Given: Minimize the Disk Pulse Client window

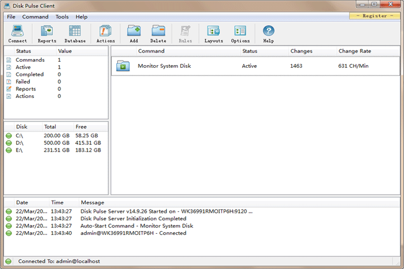Looking at the screenshot, I should (362, 5).
